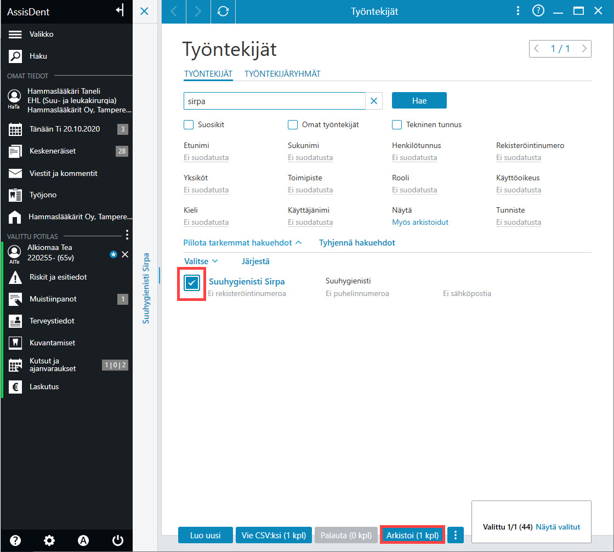Uncheck Suuhygienisti Sirpa row checkbox
614x552 pixels.
pyautogui.click(x=192, y=283)
